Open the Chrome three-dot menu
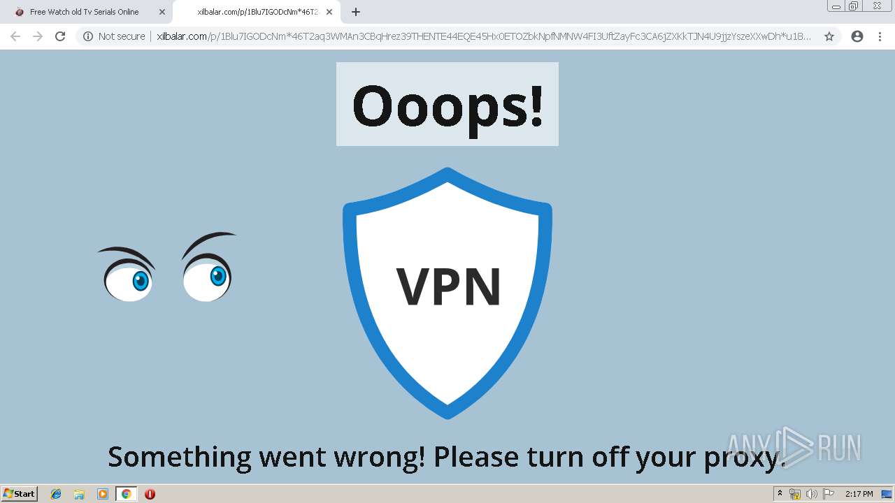Screen dimensions: 895x503 coord(880,36)
